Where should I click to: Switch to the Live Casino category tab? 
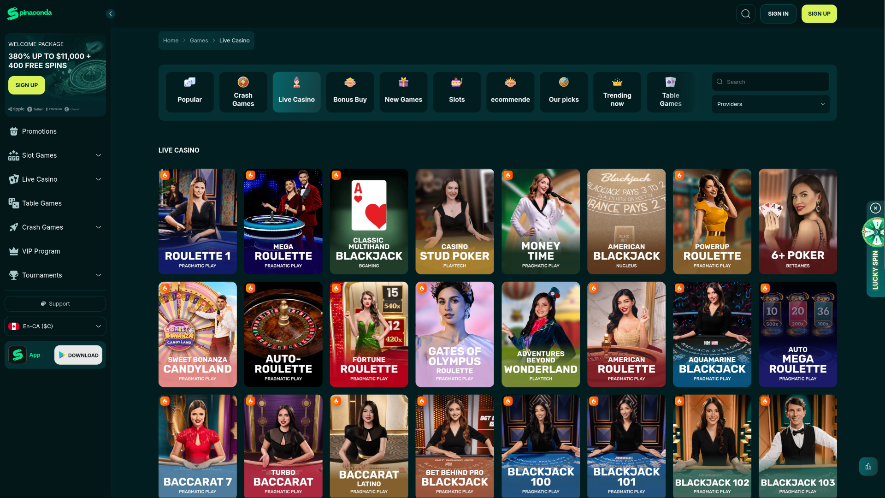click(x=296, y=92)
